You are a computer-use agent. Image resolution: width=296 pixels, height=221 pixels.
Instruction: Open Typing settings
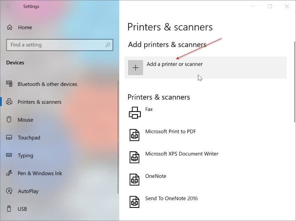click(x=25, y=156)
